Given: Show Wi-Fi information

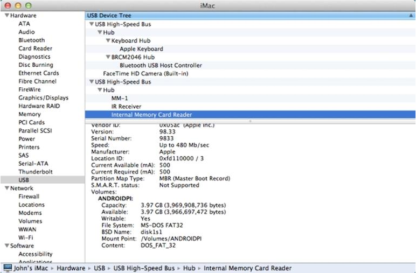Looking at the screenshot, I should pos(25,237).
